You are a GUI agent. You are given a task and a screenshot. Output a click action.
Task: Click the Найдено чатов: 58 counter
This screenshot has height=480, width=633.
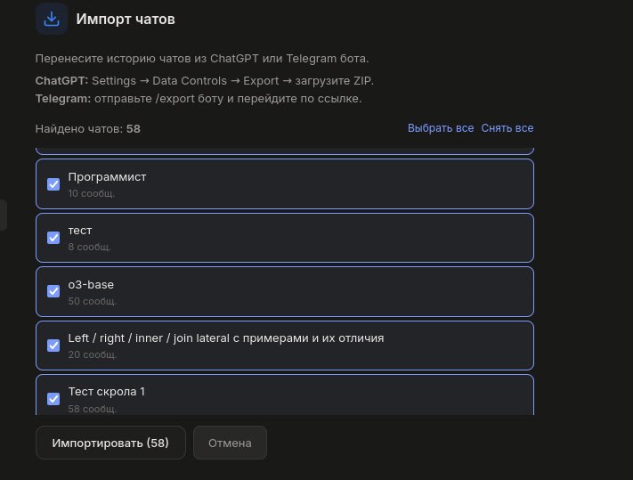pyautogui.click(x=88, y=128)
